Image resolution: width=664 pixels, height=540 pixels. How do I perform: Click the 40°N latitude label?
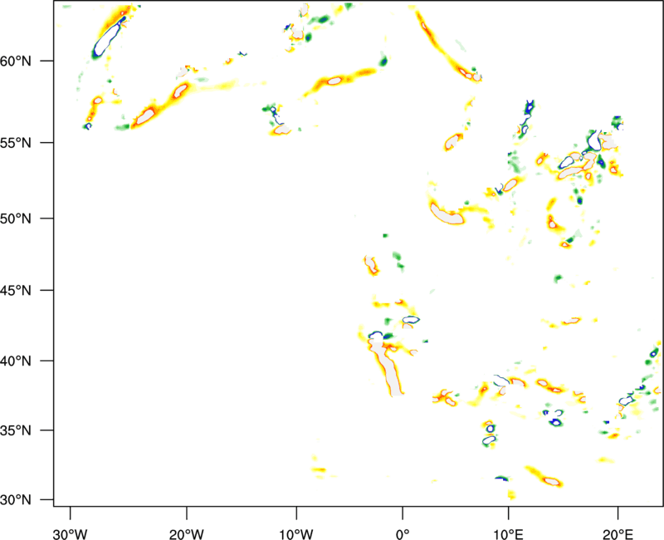click(x=16, y=361)
